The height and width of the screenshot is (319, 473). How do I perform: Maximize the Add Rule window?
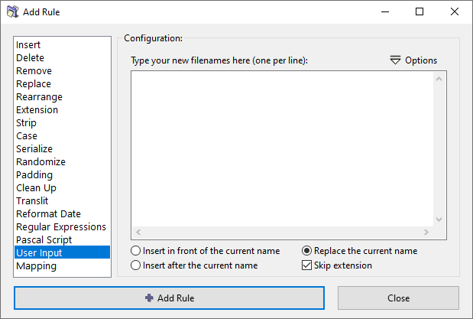(x=420, y=11)
